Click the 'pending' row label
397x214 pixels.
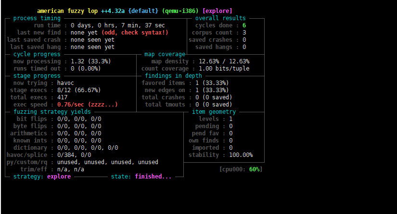pos(207,126)
